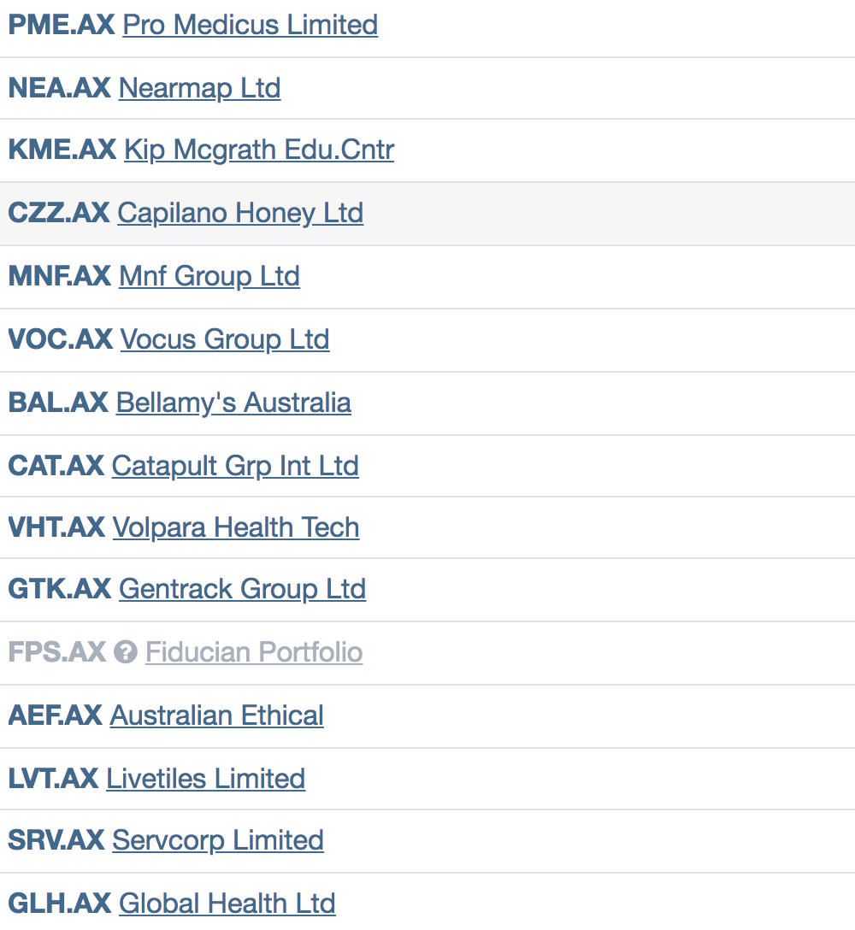
Task: Open the Global Health Ltd link
Action: point(227,904)
